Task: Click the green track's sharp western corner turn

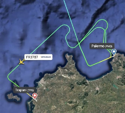Action: point(8,76)
